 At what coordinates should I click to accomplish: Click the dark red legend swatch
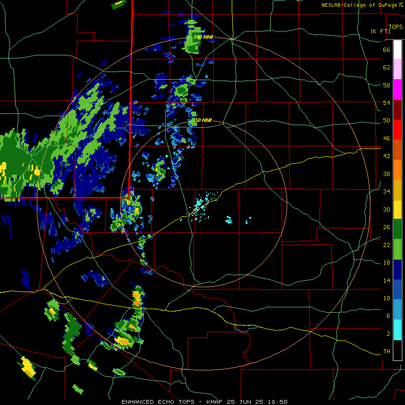[x=397, y=110]
